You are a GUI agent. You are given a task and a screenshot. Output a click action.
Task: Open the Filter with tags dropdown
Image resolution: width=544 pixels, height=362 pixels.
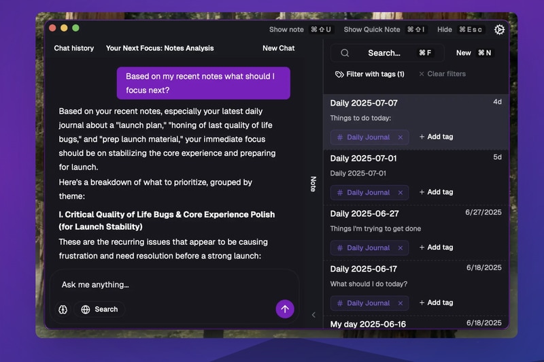pos(370,74)
